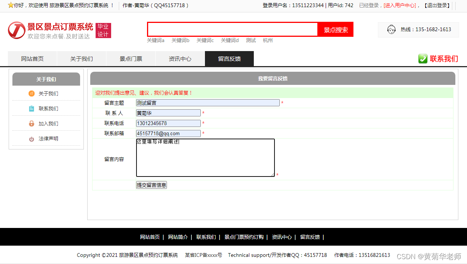The height and width of the screenshot is (264, 467).
Task: Click the 进入用户中心 link
Action: pyautogui.click(x=400, y=5)
